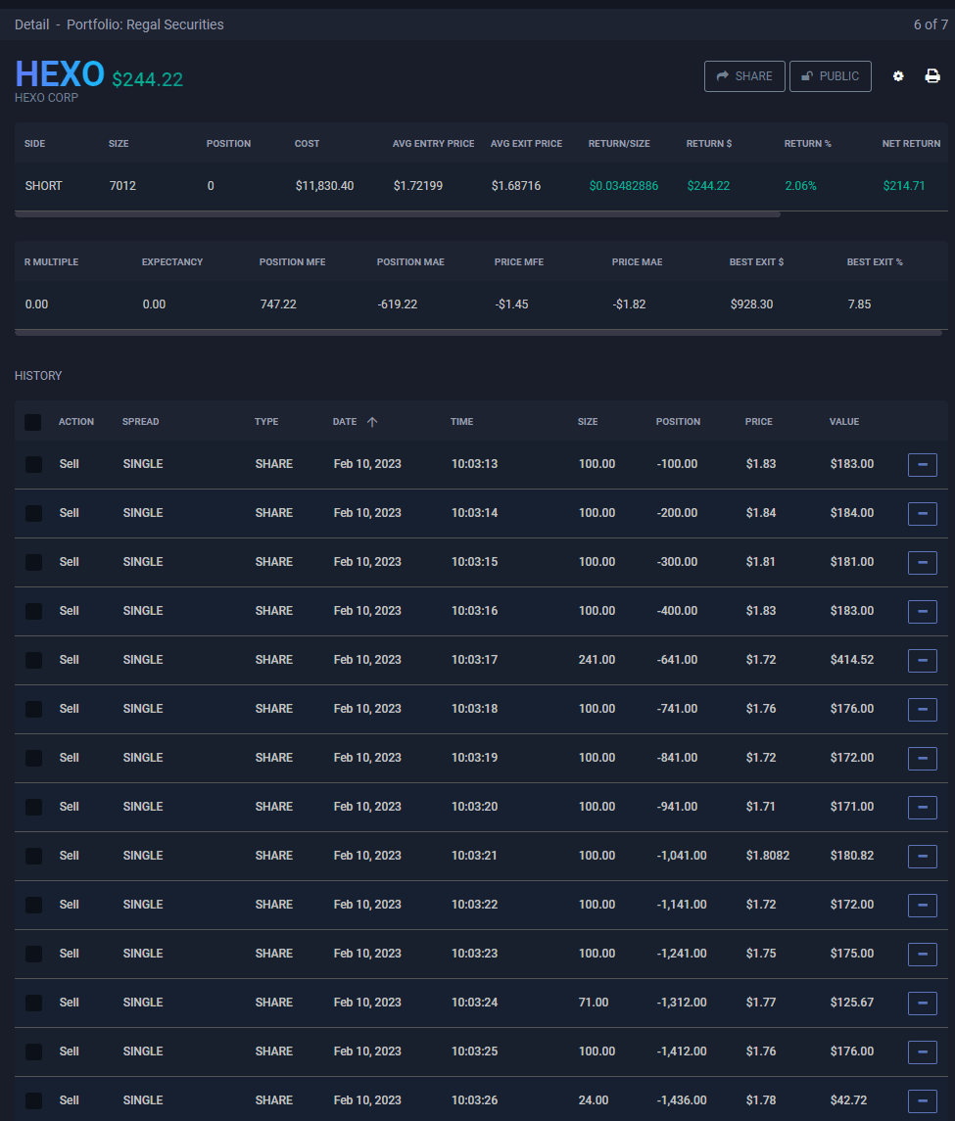Viewport: 955px width, 1121px height.
Task: Check the row at 10:03:20
Action: 33,807
